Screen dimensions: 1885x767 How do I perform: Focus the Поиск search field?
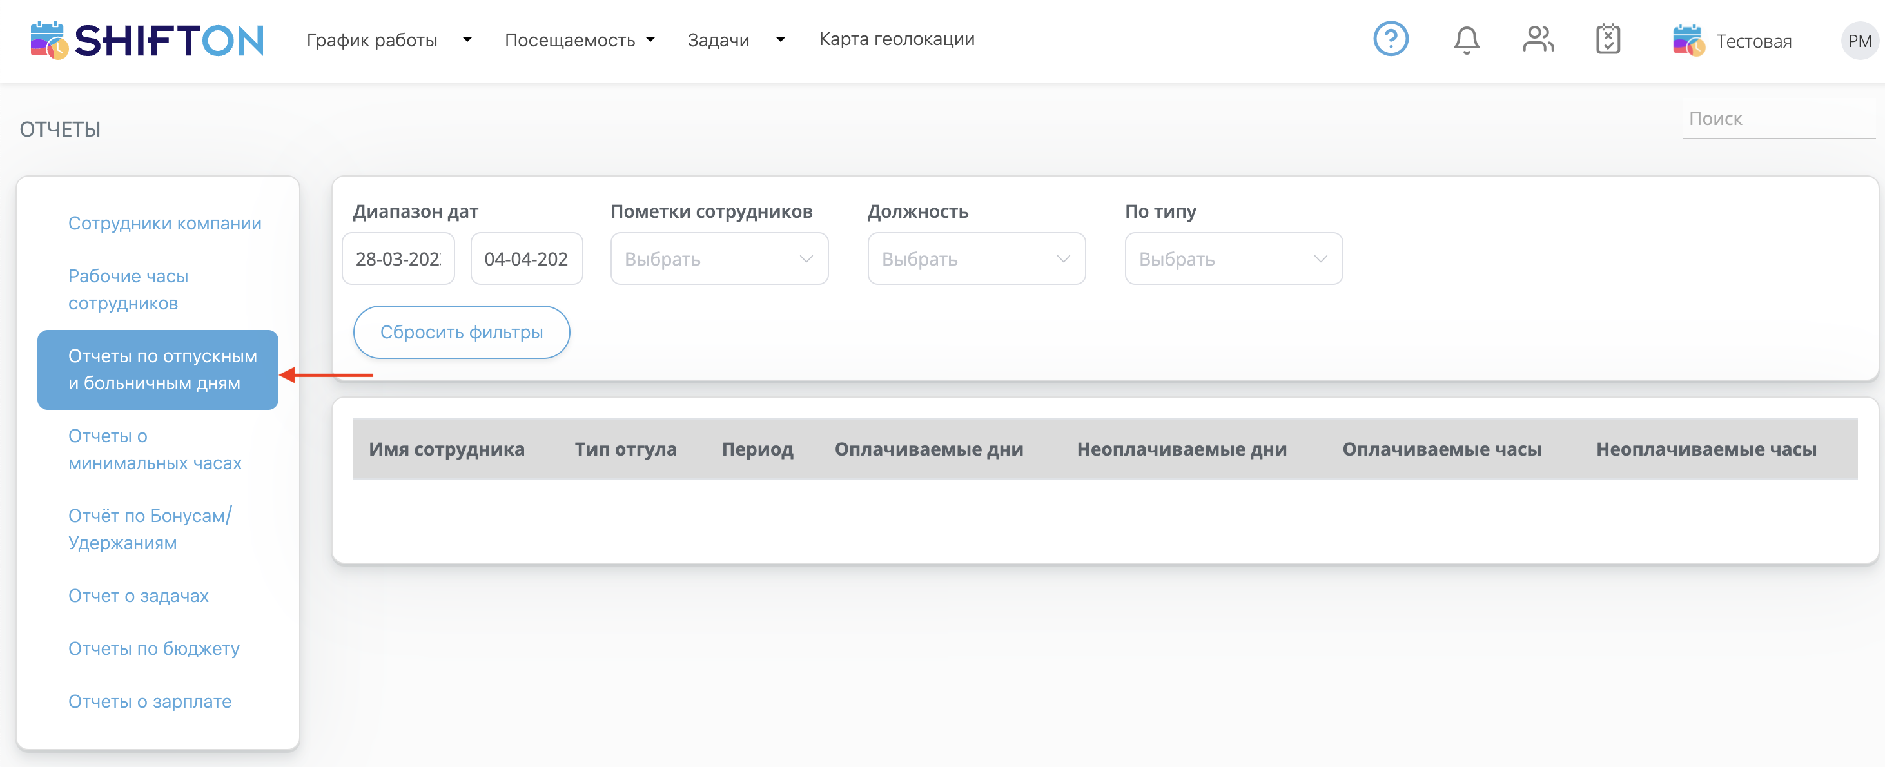click(x=1778, y=119)
